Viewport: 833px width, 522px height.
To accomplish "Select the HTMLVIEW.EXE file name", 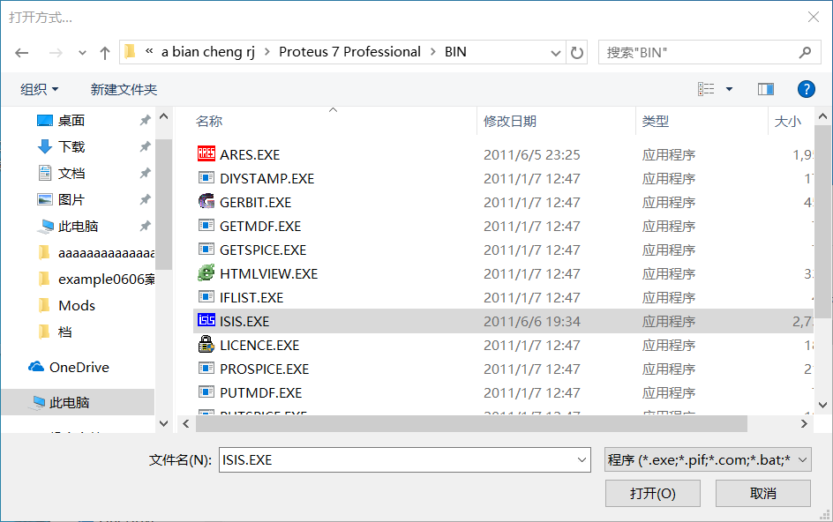I will coord(268,273).
